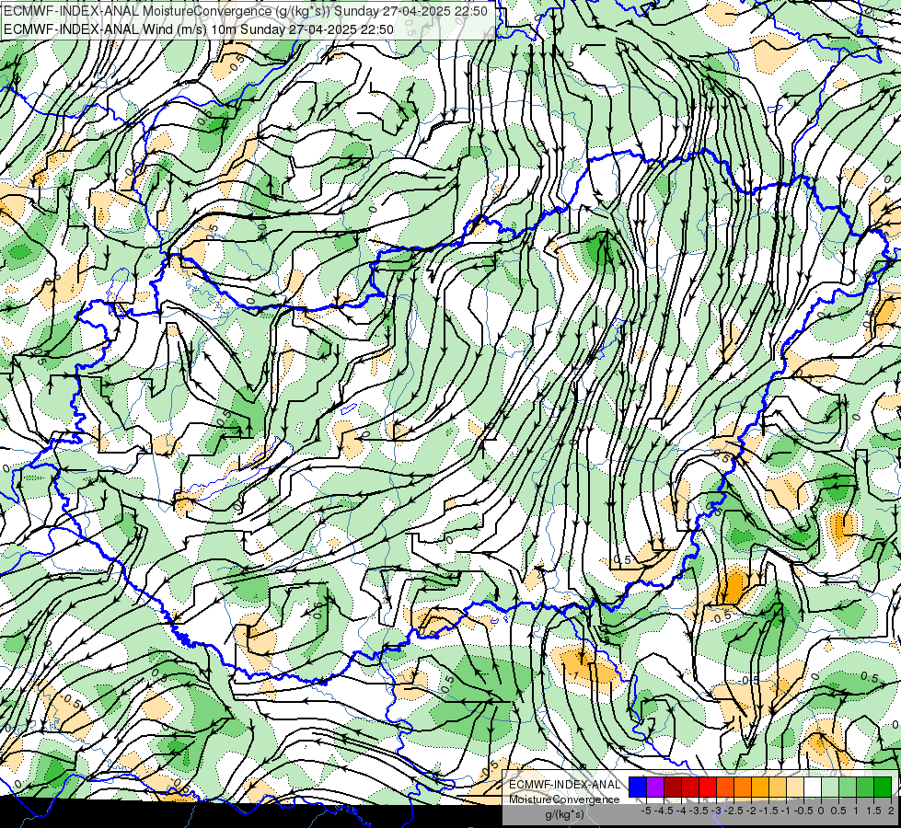Click the -3 value on the legend scale
Image resolution: width=901 pixels, height=828 pixels.
click(x=716, y=811)
